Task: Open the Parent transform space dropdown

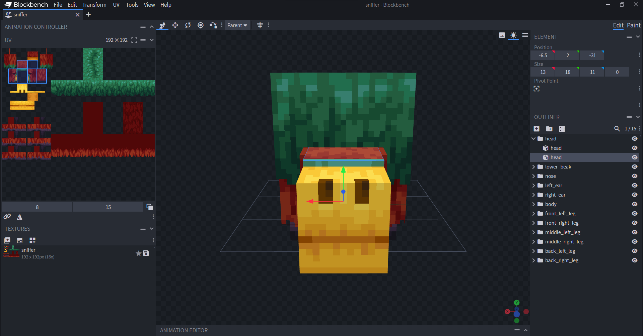Action: click(x=237, y=25)
